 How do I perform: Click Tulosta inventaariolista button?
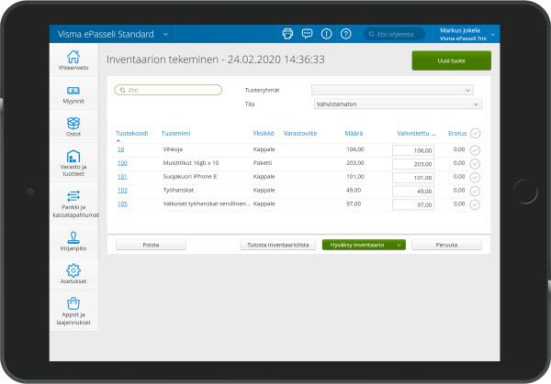278,245
